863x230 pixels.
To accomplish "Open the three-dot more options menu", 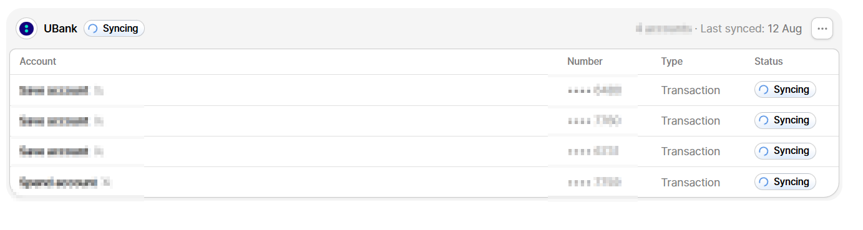I will pyautogui.click(x=822, y=29).
